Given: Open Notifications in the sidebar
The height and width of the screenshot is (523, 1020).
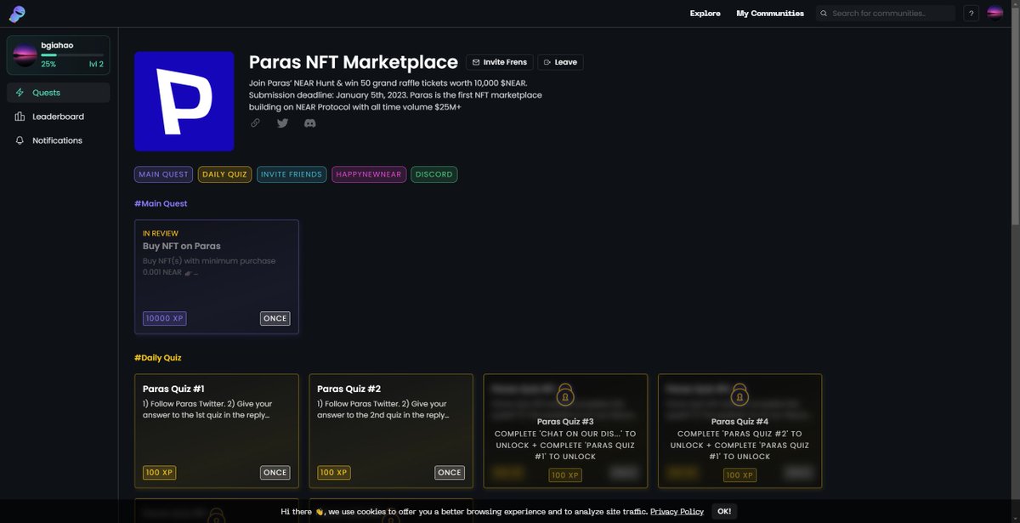Looking at the screenshot, I should tap(59, 140).
